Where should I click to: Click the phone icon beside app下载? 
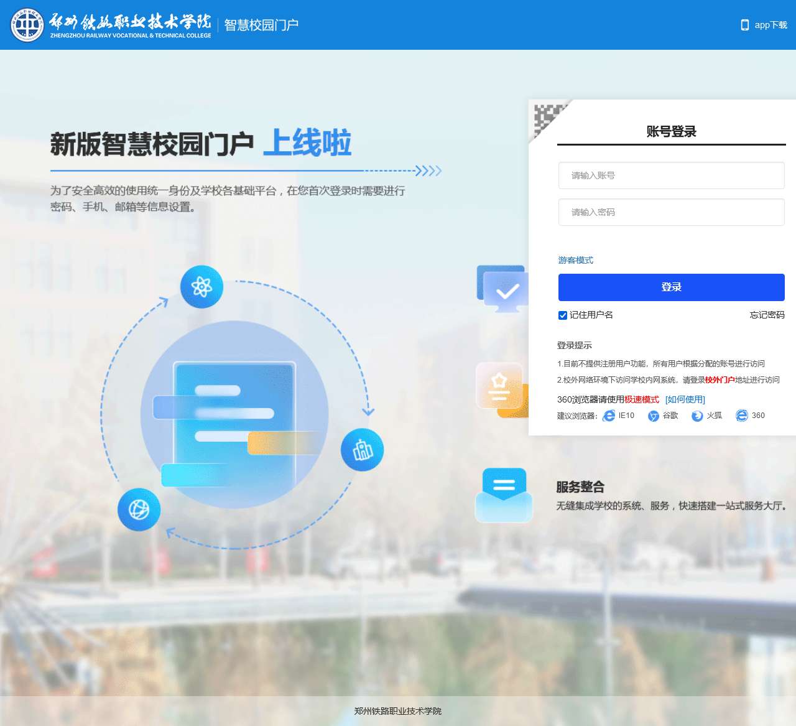(744, 25)
